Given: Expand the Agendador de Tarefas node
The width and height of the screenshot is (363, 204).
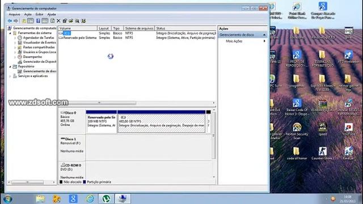Looking at the screenshot, I should [15, 38].
